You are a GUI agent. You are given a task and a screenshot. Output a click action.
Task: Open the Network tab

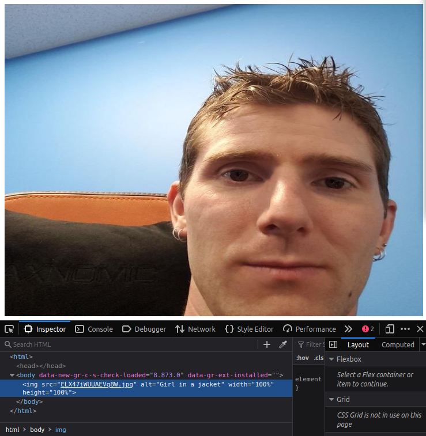coord(195,329)
